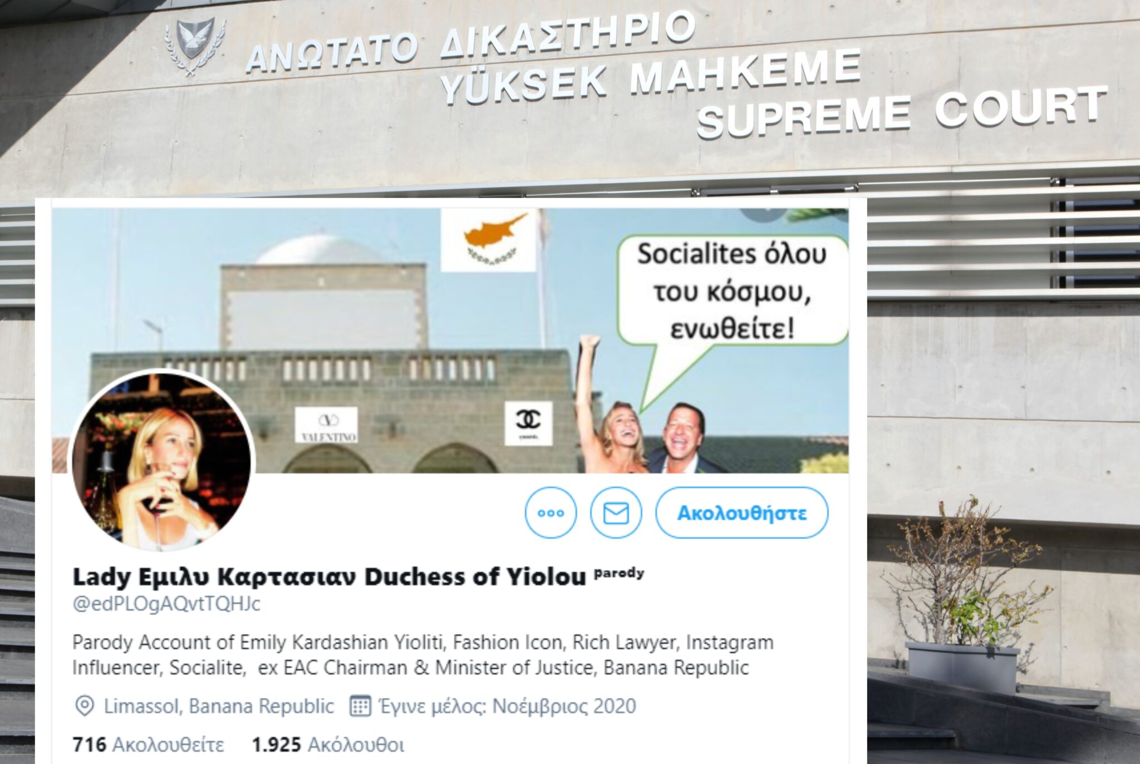Click the small parody label after the name

tap(619, 573)
